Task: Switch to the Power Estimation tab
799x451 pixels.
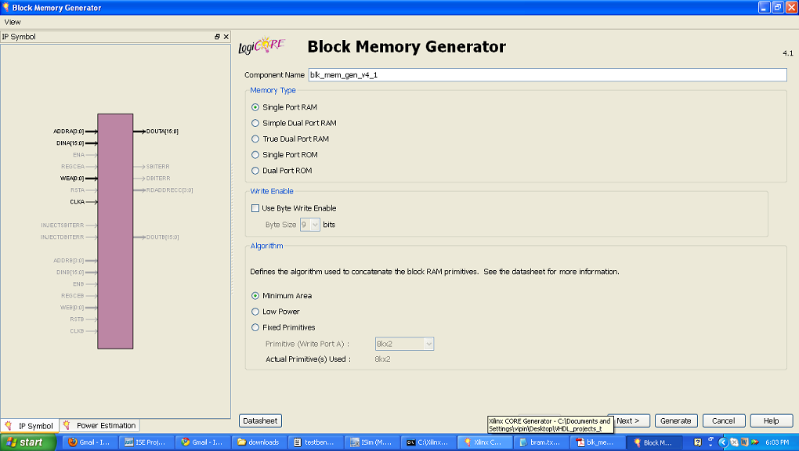Action: [x=99, y=425]
